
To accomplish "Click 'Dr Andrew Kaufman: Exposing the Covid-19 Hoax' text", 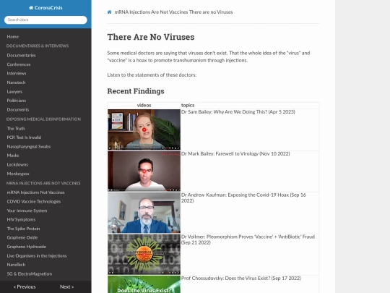I will [x=243, y=198].
